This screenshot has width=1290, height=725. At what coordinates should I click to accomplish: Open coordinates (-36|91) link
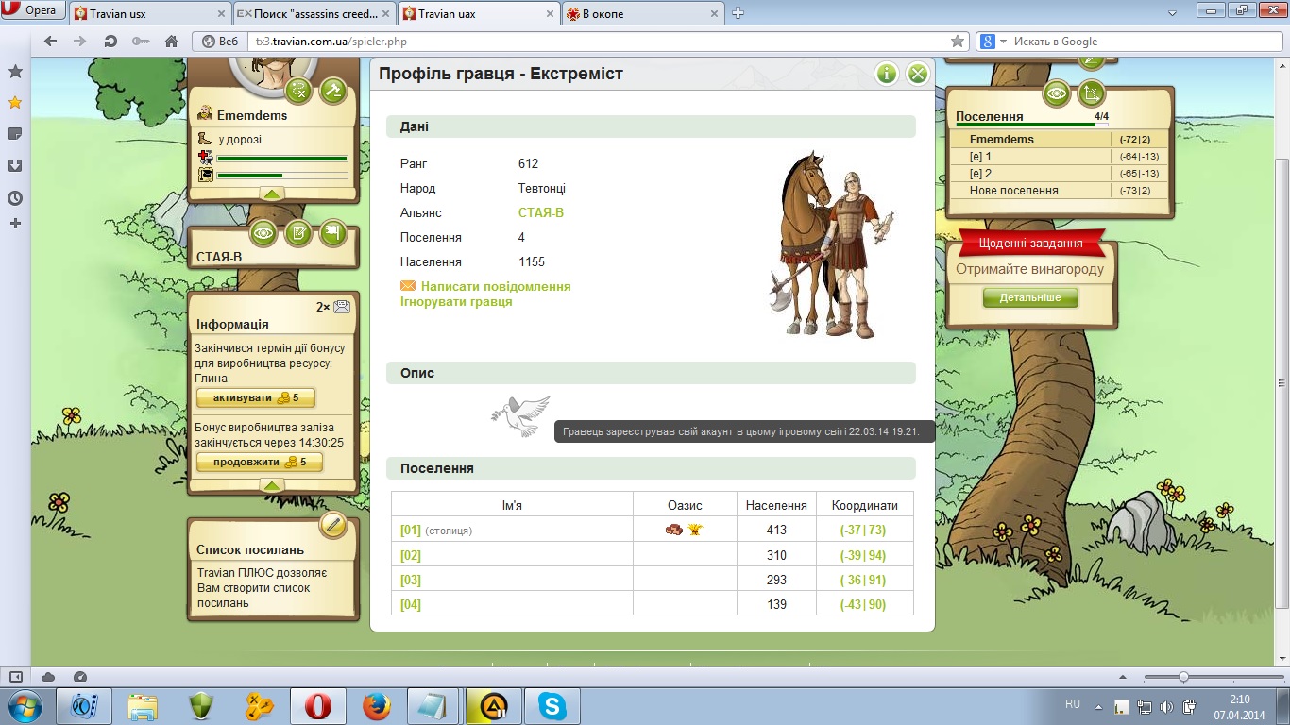[x=863, y=580]
